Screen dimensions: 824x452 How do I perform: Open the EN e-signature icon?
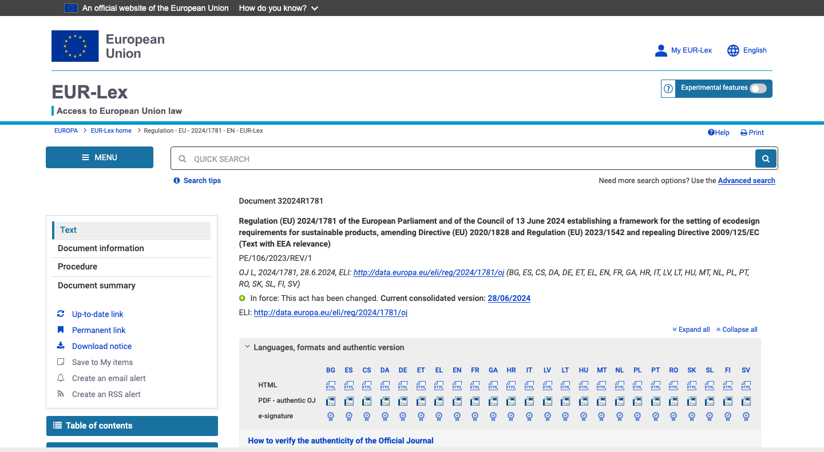point(457,417)
